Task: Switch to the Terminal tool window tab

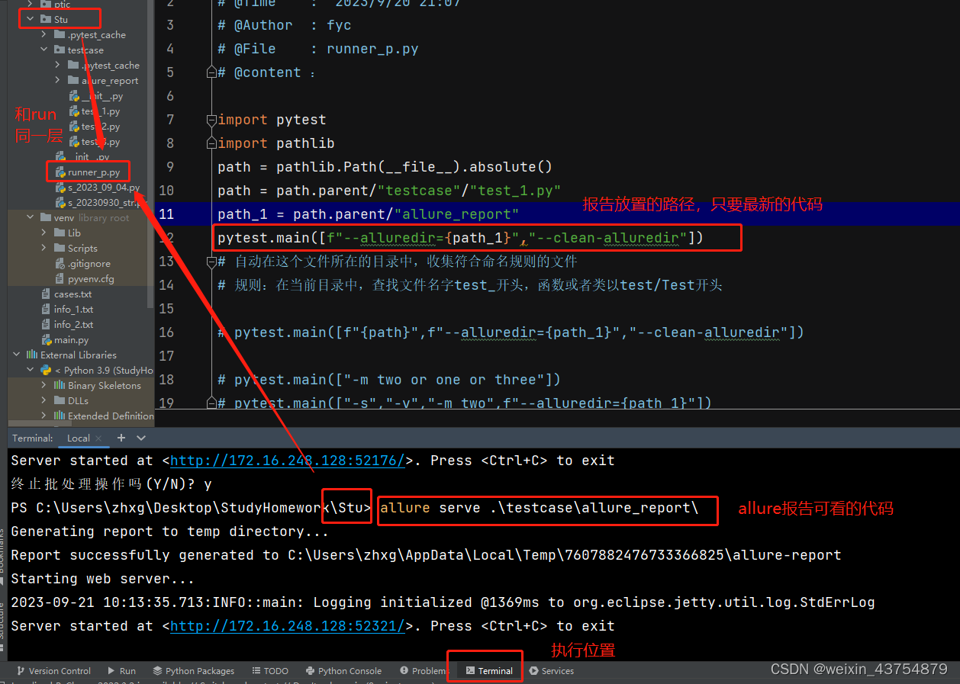Action: (x=489, y=671)
